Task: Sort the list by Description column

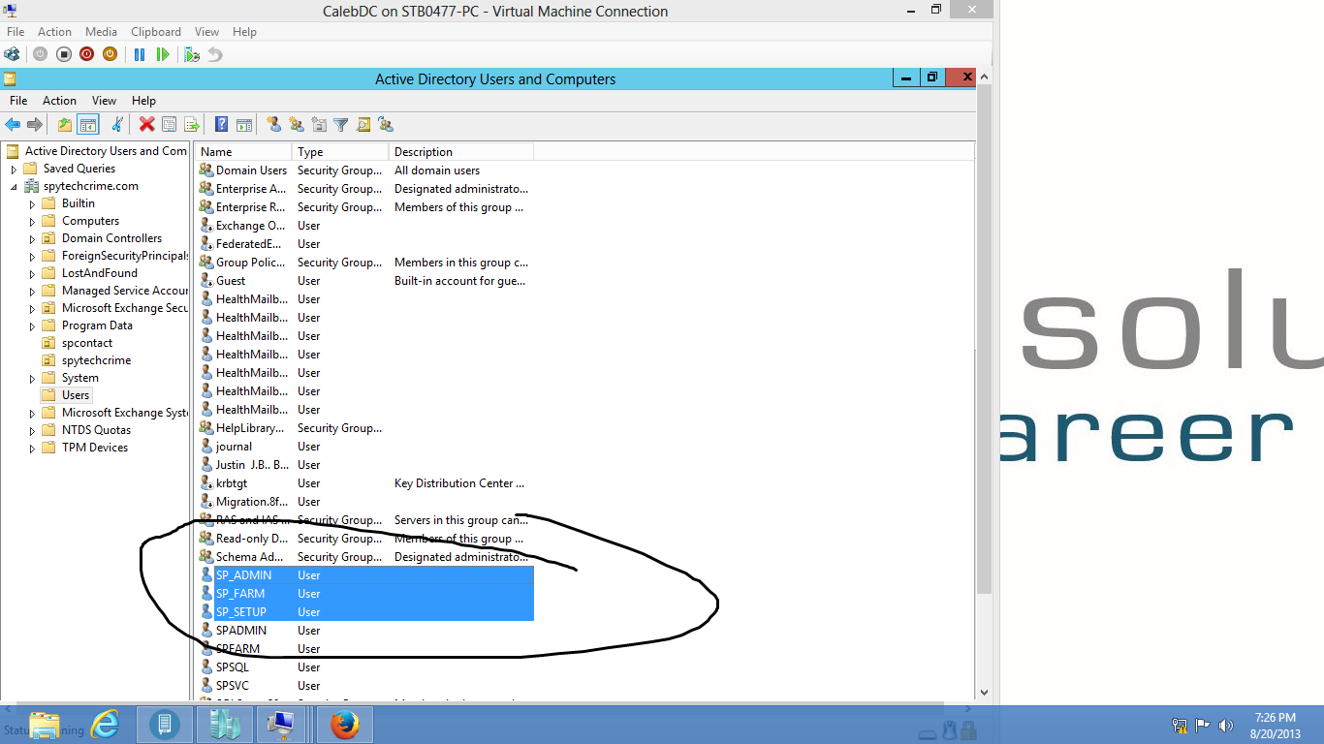Action: [x=461, y=152]
